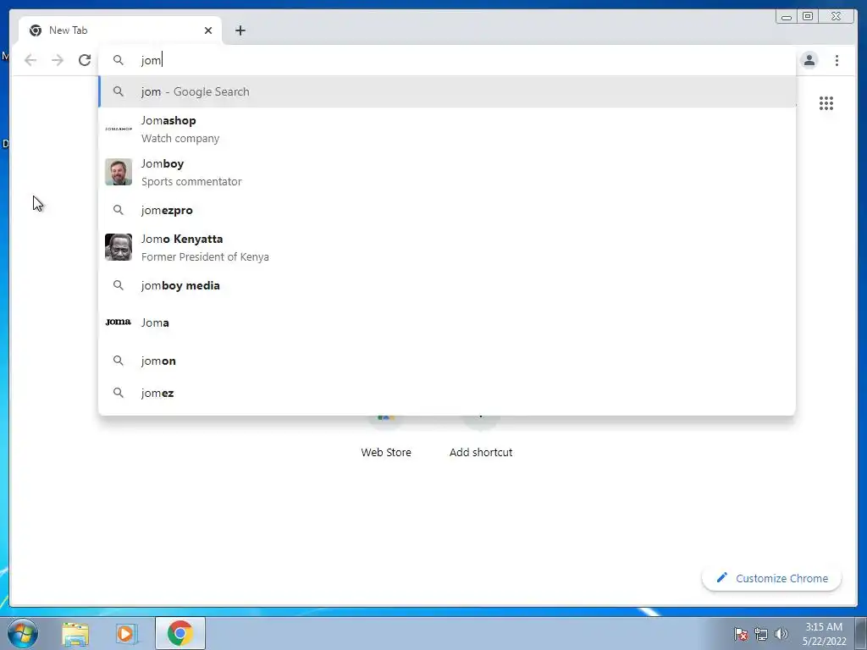Viewport: 867px width, 650px height.
Task: Open the Windows Start menu orb
Action: (23, 633)
